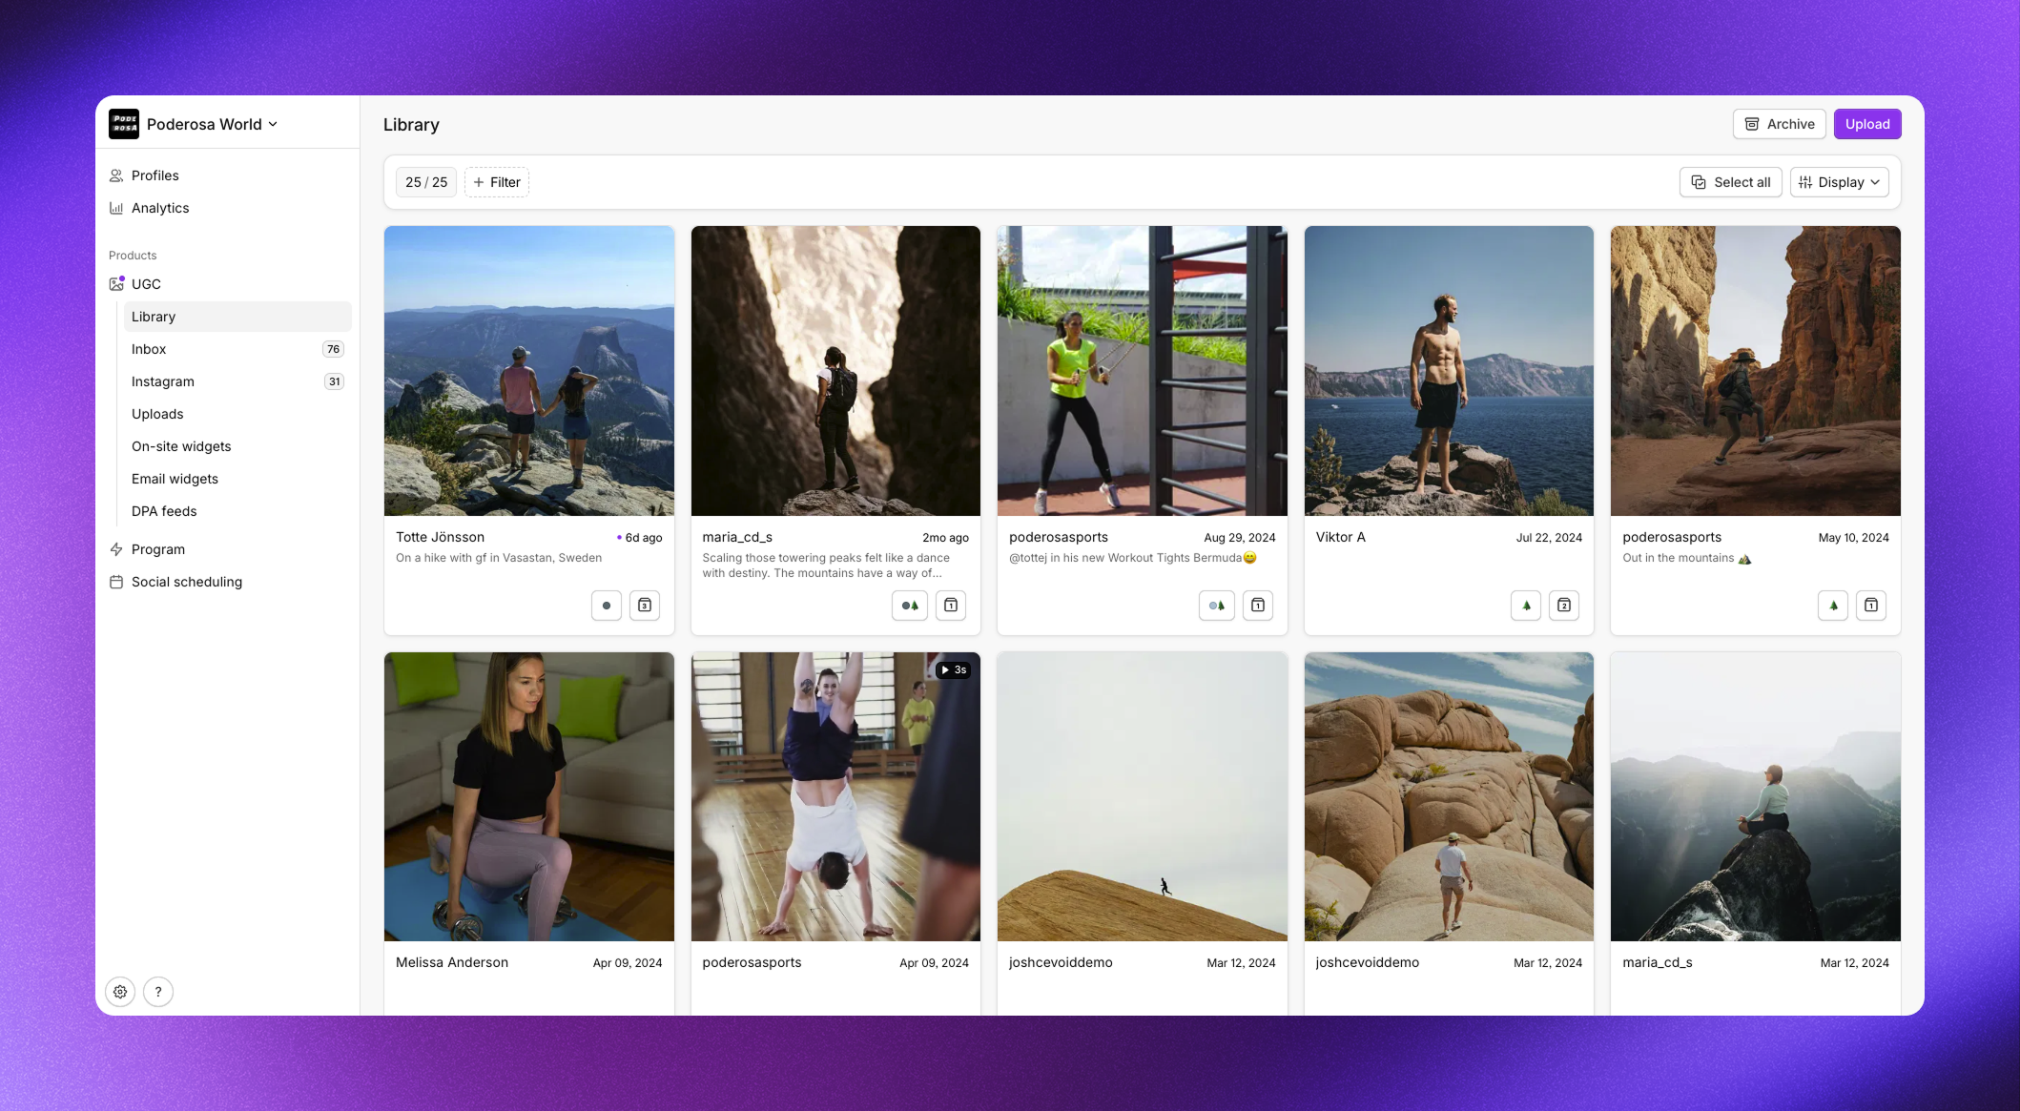Open DPA feeds

(237, 511)
